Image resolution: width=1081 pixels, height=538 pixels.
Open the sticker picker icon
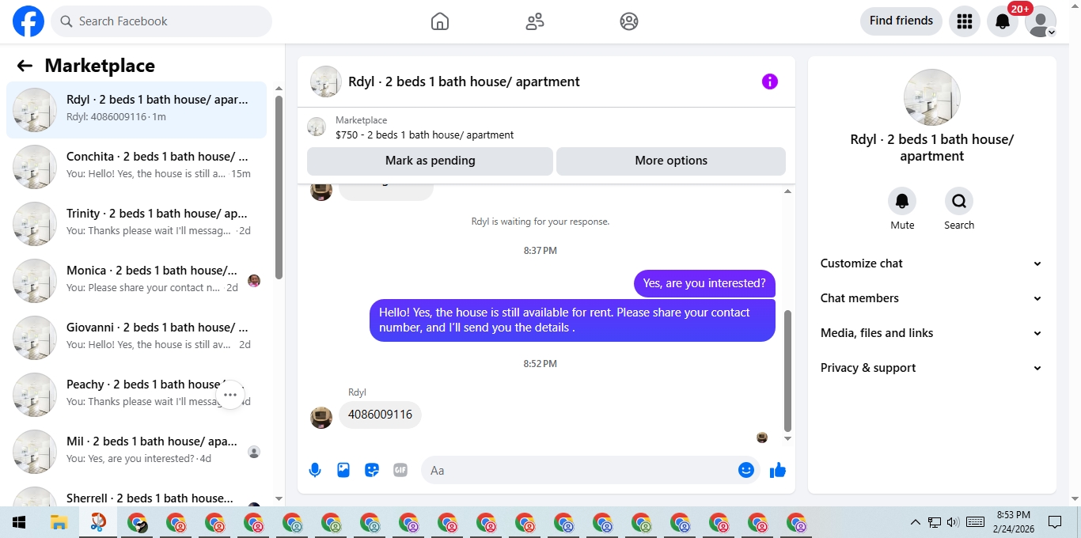pos(372,470)
